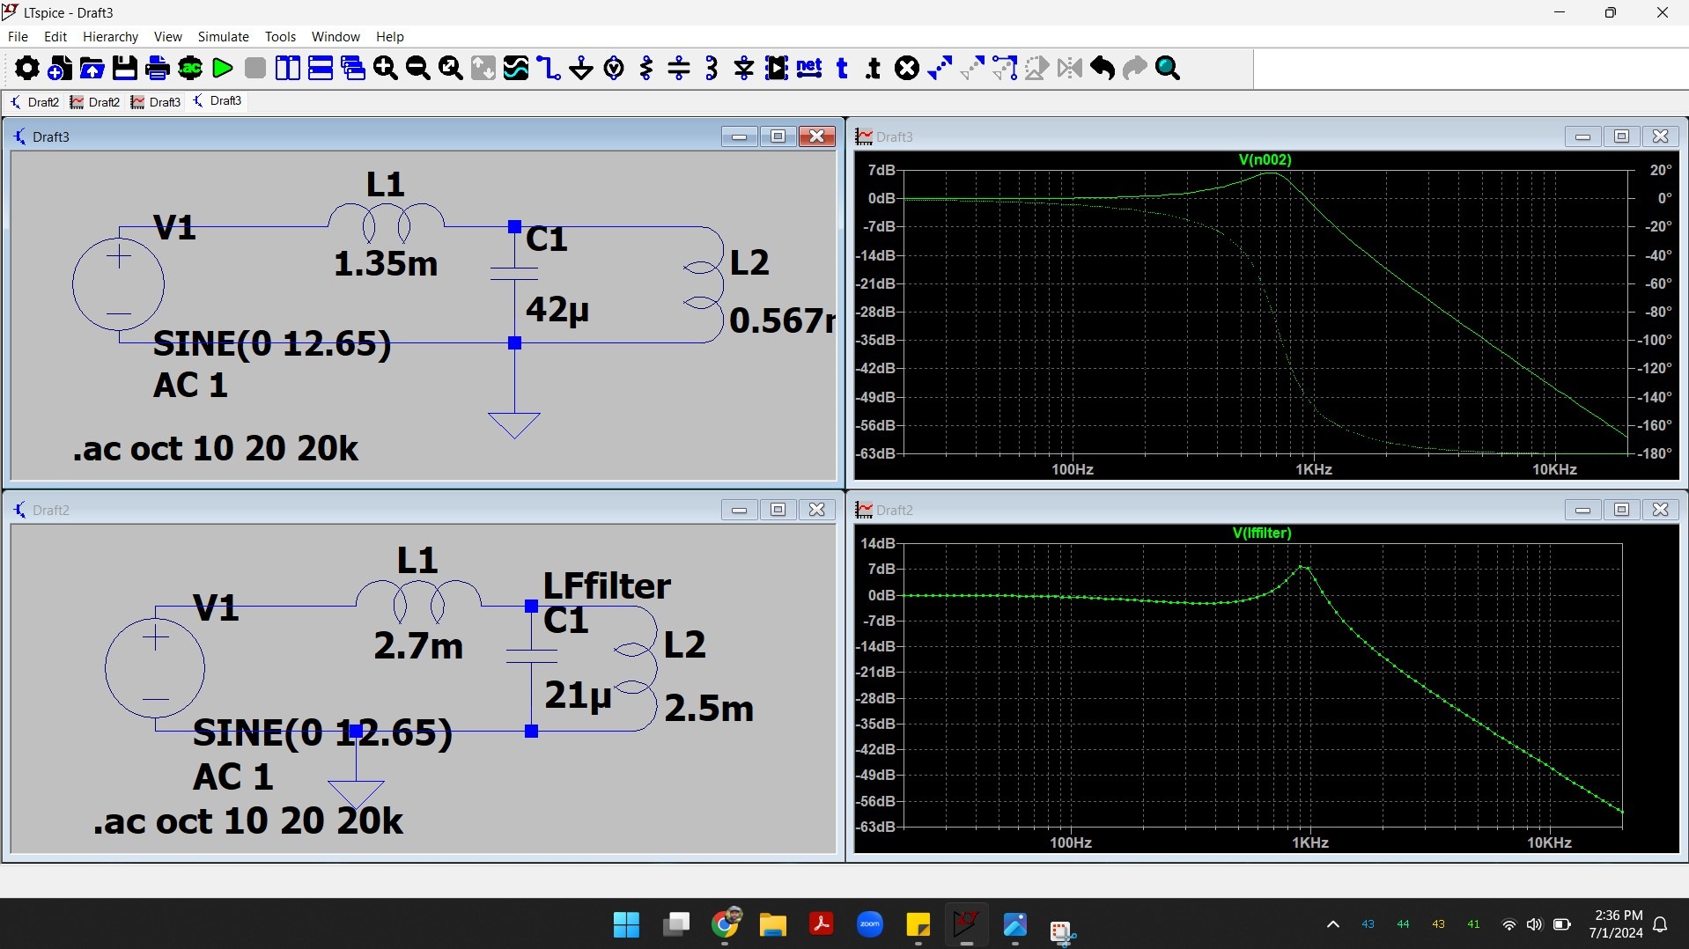Viewport: 1689px width, 949px height.
Task: Select the 2.5m inductor value in Draft2
Action: point(709,708)
